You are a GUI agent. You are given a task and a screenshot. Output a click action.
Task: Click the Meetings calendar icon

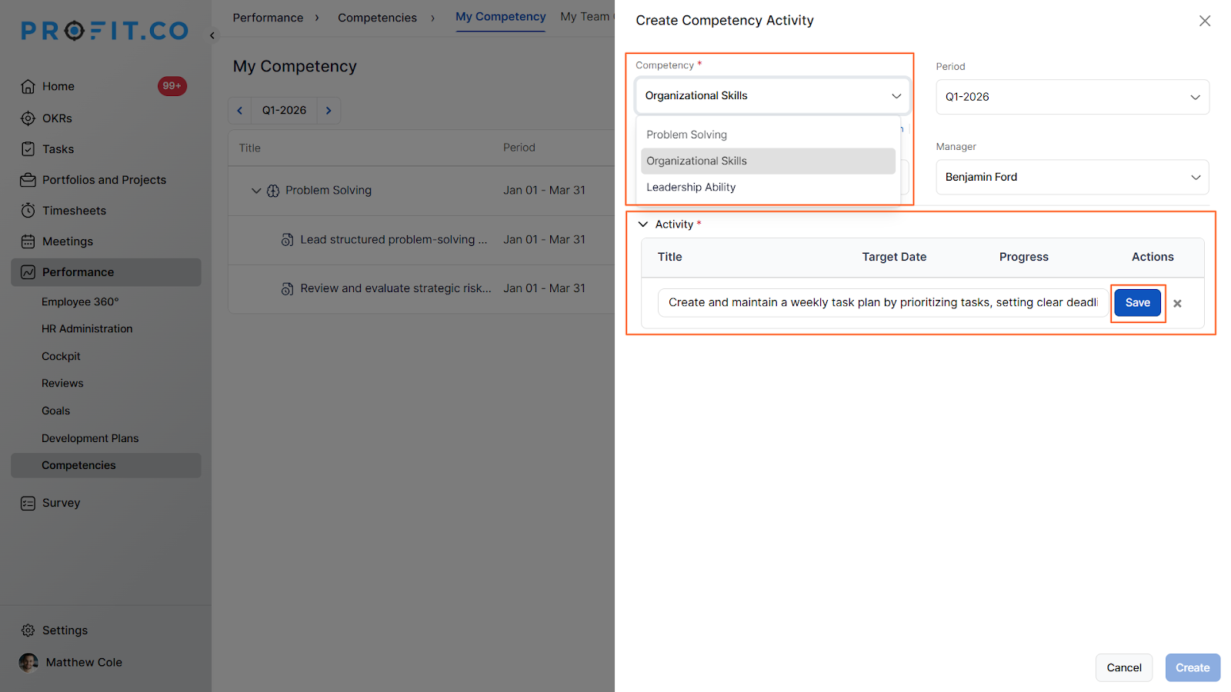click(28, 241)
